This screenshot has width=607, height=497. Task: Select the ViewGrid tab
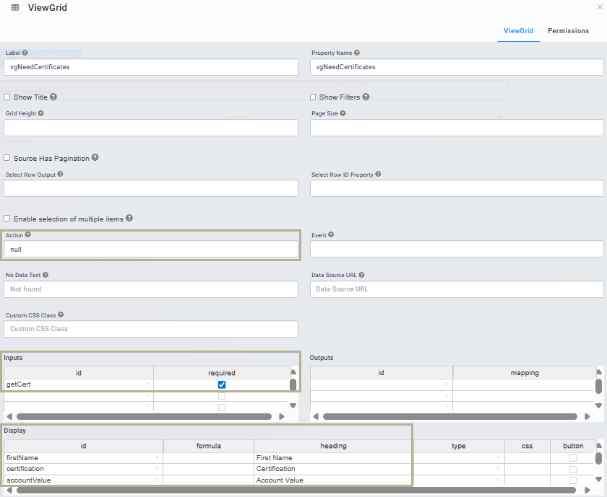pyautogui.click(x=518, y=31)
